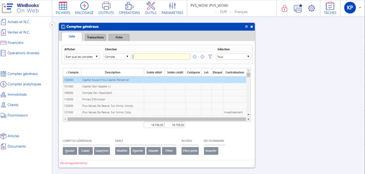Click the Exporter button

click(138, 151)
